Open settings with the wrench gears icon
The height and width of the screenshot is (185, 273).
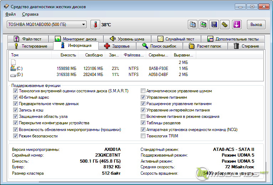225,25
